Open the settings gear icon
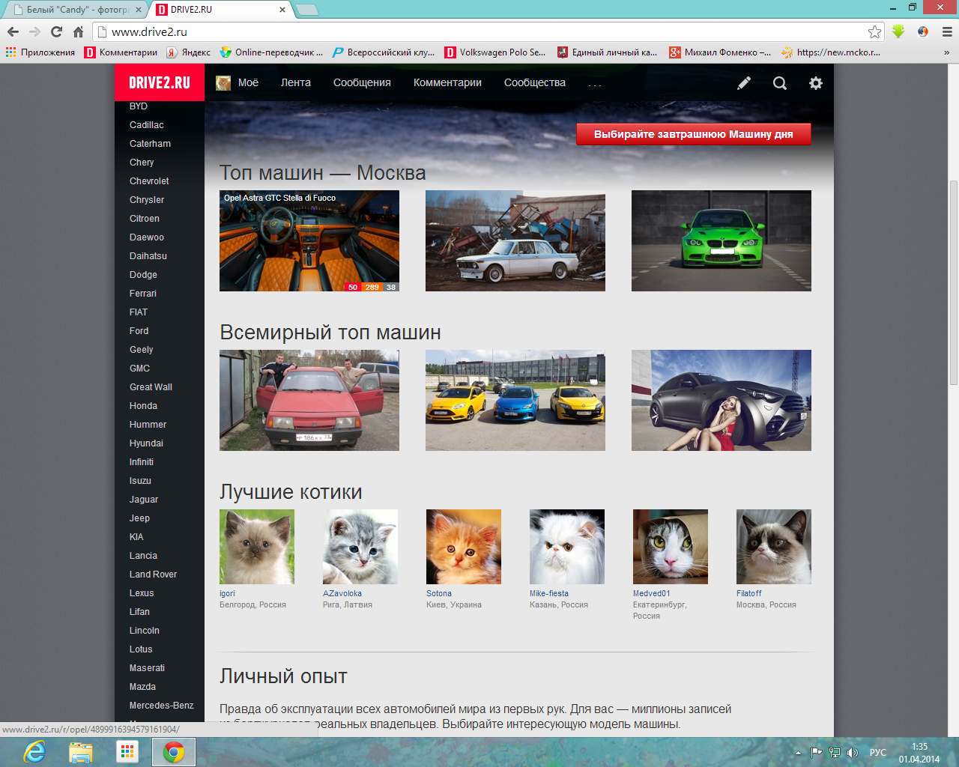 816,83
